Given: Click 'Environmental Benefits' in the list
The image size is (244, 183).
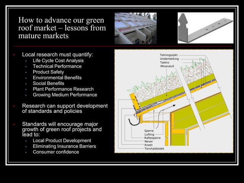Looking at the screenshot, I should click(57, 78).
